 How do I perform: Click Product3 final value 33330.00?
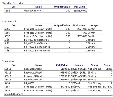[x=82, y=36]
